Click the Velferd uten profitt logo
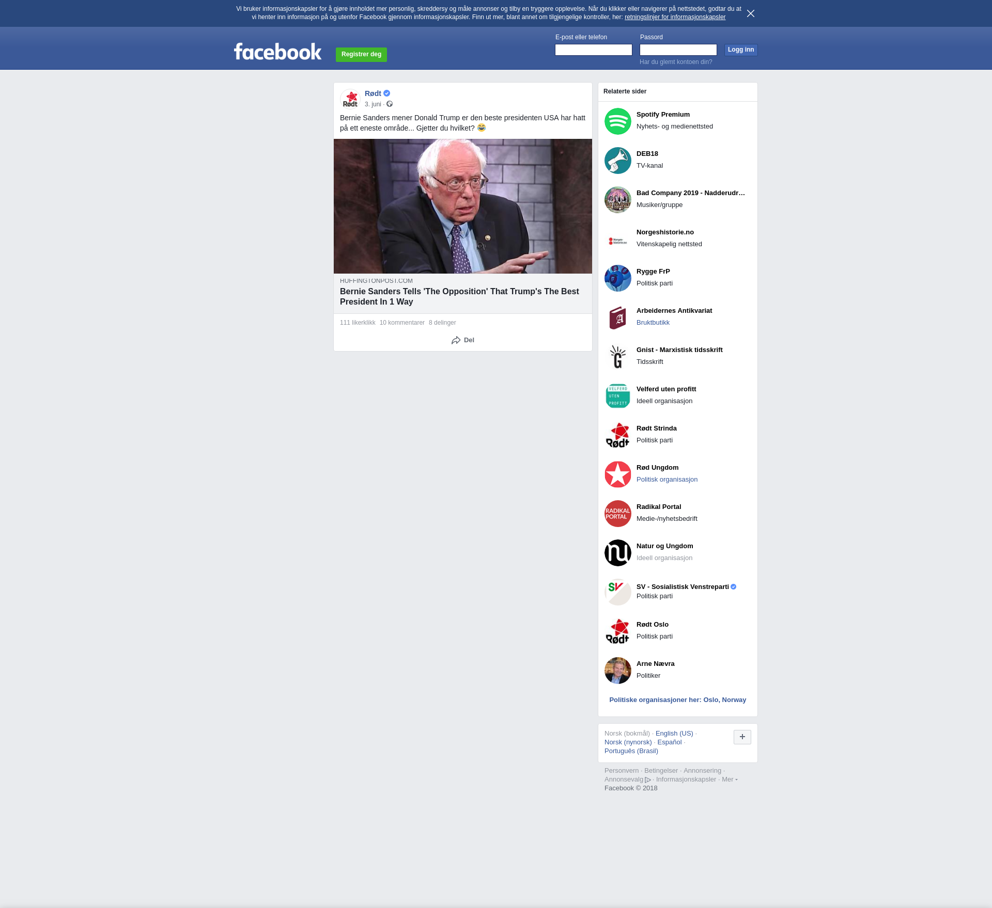992x908 pixels. click(x=617, y=396)
